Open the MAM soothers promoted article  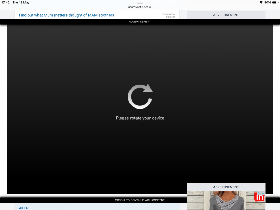tap(66, 15)
